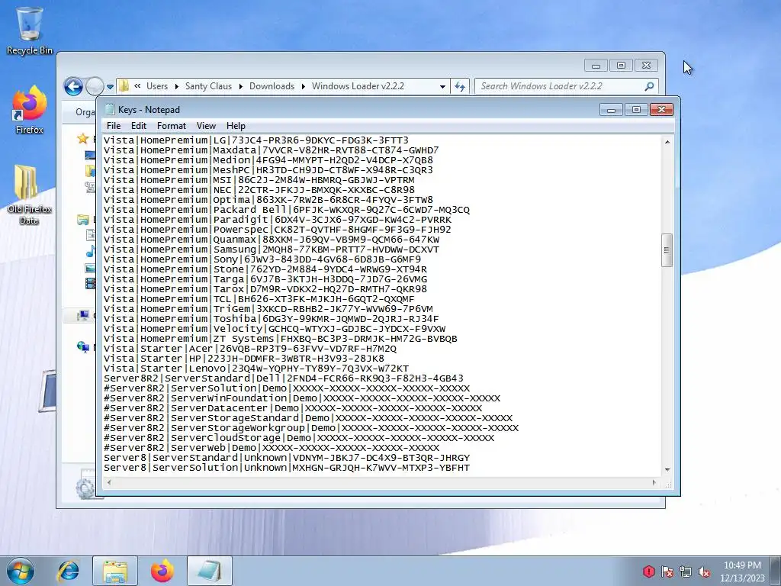Click the Vista Starter HP line
The image size is (781, 586).
click(244, 359)
